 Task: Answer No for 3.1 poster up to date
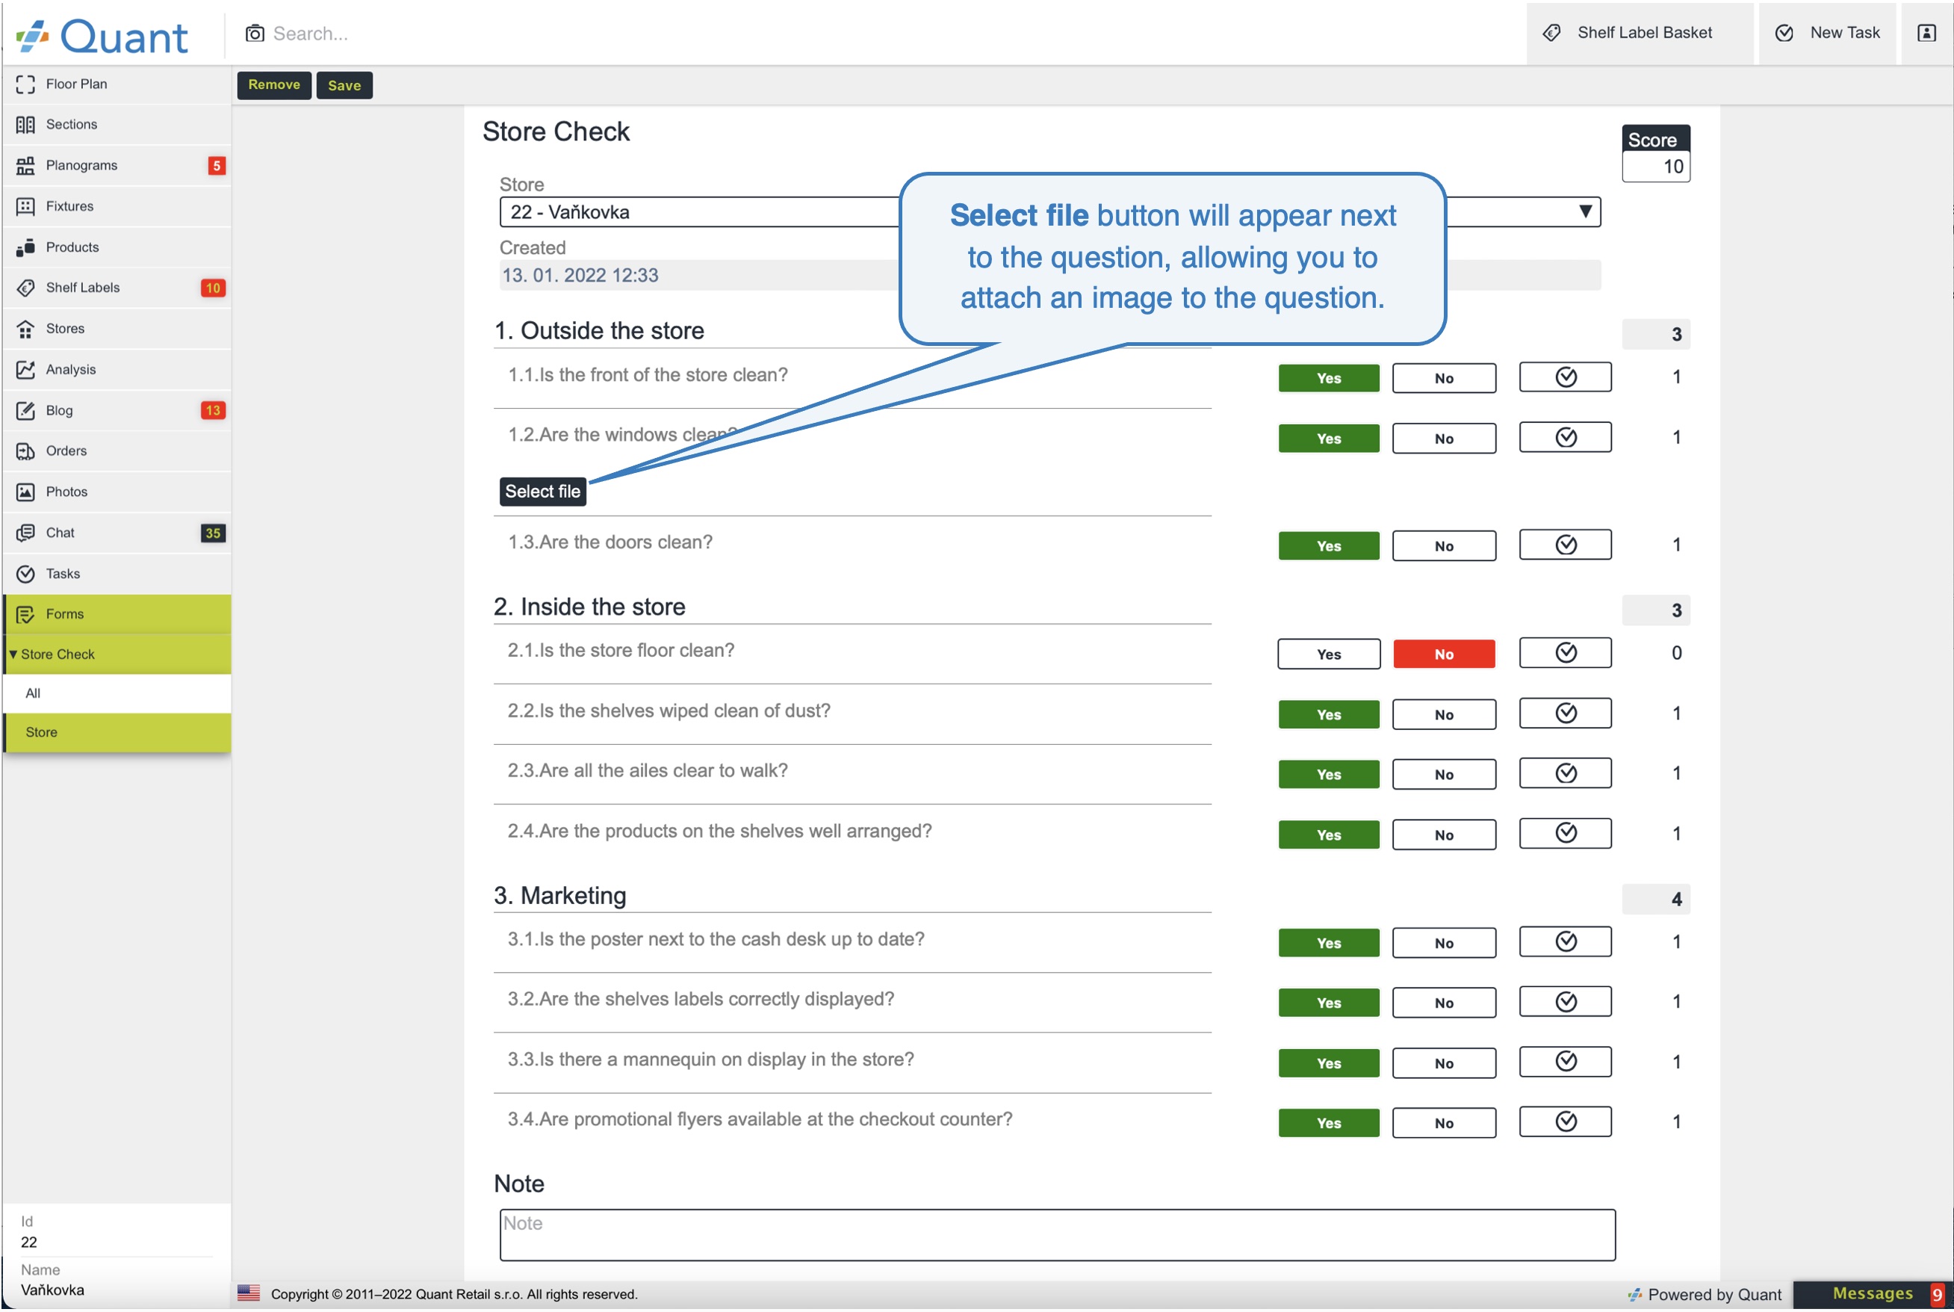click(1444, 943)
